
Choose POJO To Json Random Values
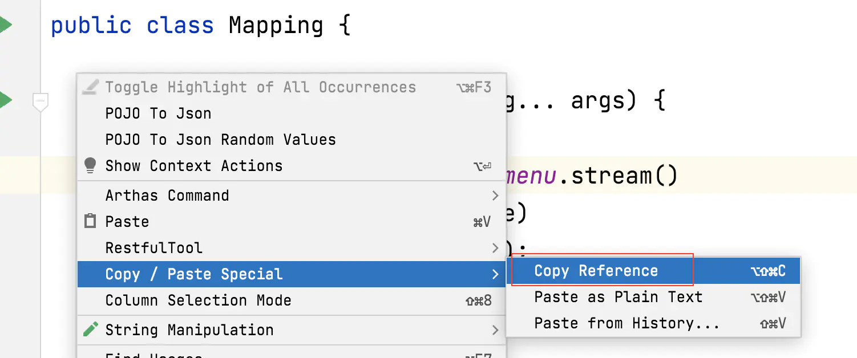(220, 140)
